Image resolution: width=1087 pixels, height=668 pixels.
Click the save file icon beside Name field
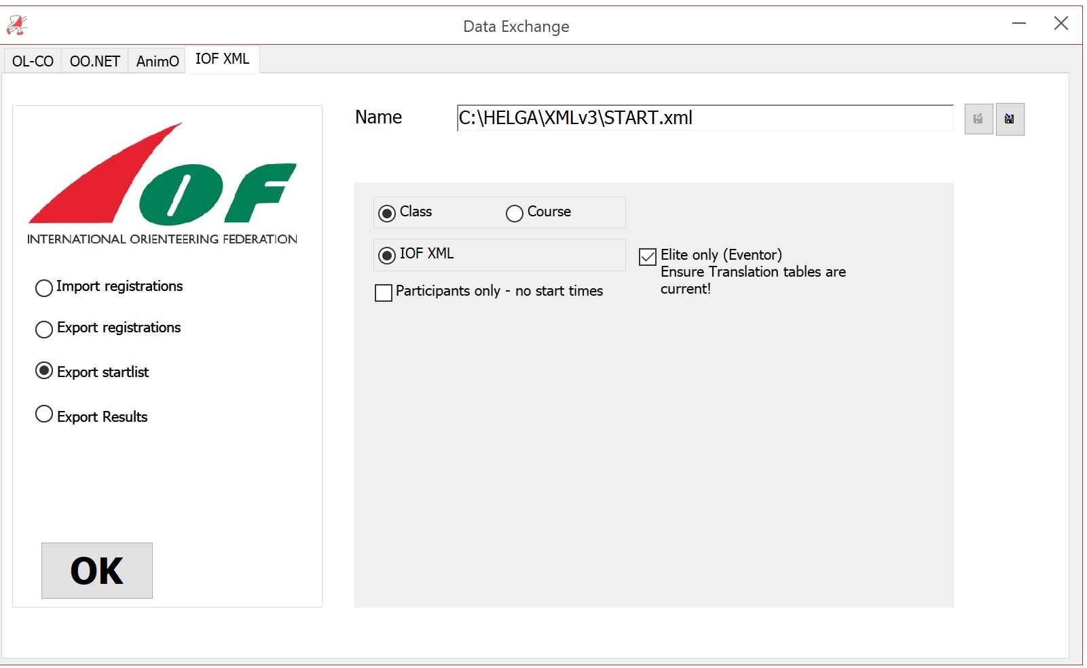click(x=1010, y=119)
